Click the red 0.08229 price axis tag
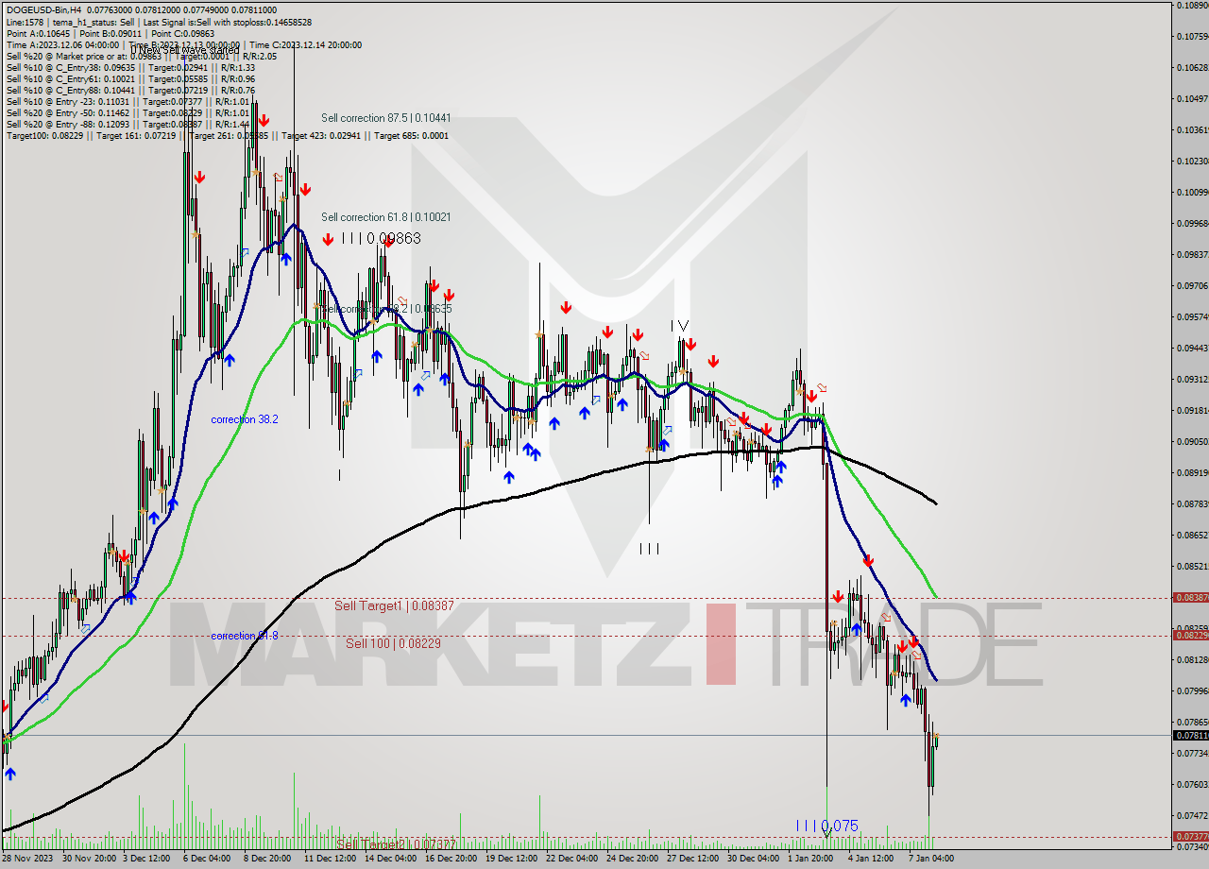 point(1190,635)
